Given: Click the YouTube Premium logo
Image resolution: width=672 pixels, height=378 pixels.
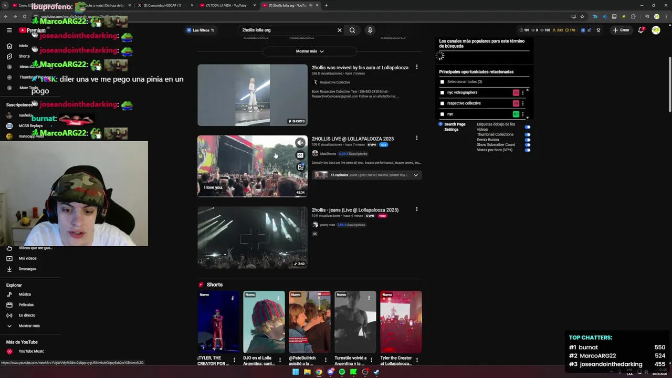Looking at the screenshot, I should [33, 30].
